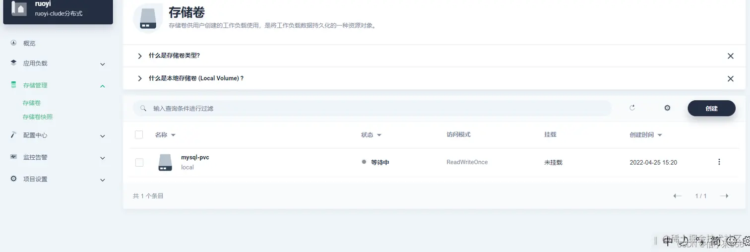Select the 存储卷 submenu item

click(32, 103)
